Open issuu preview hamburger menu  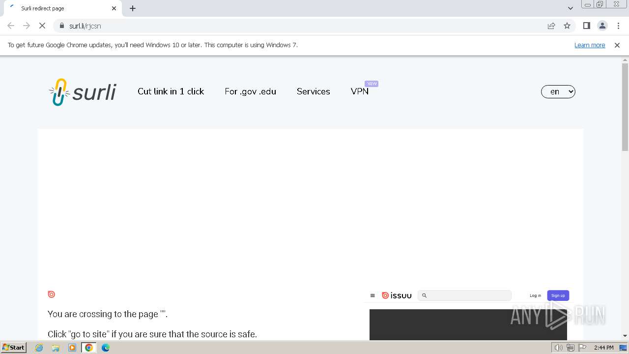click(372, 295)
